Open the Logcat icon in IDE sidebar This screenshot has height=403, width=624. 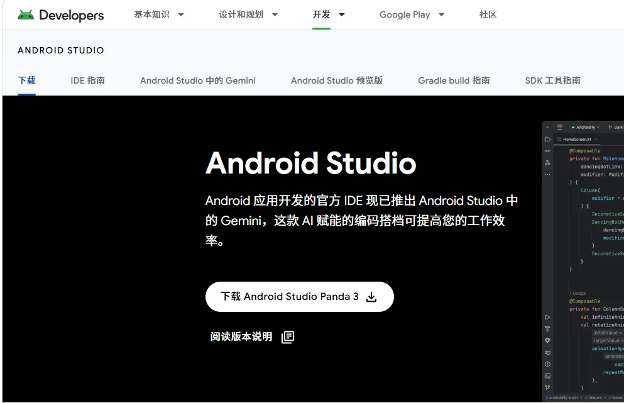[x=547, y=353]
